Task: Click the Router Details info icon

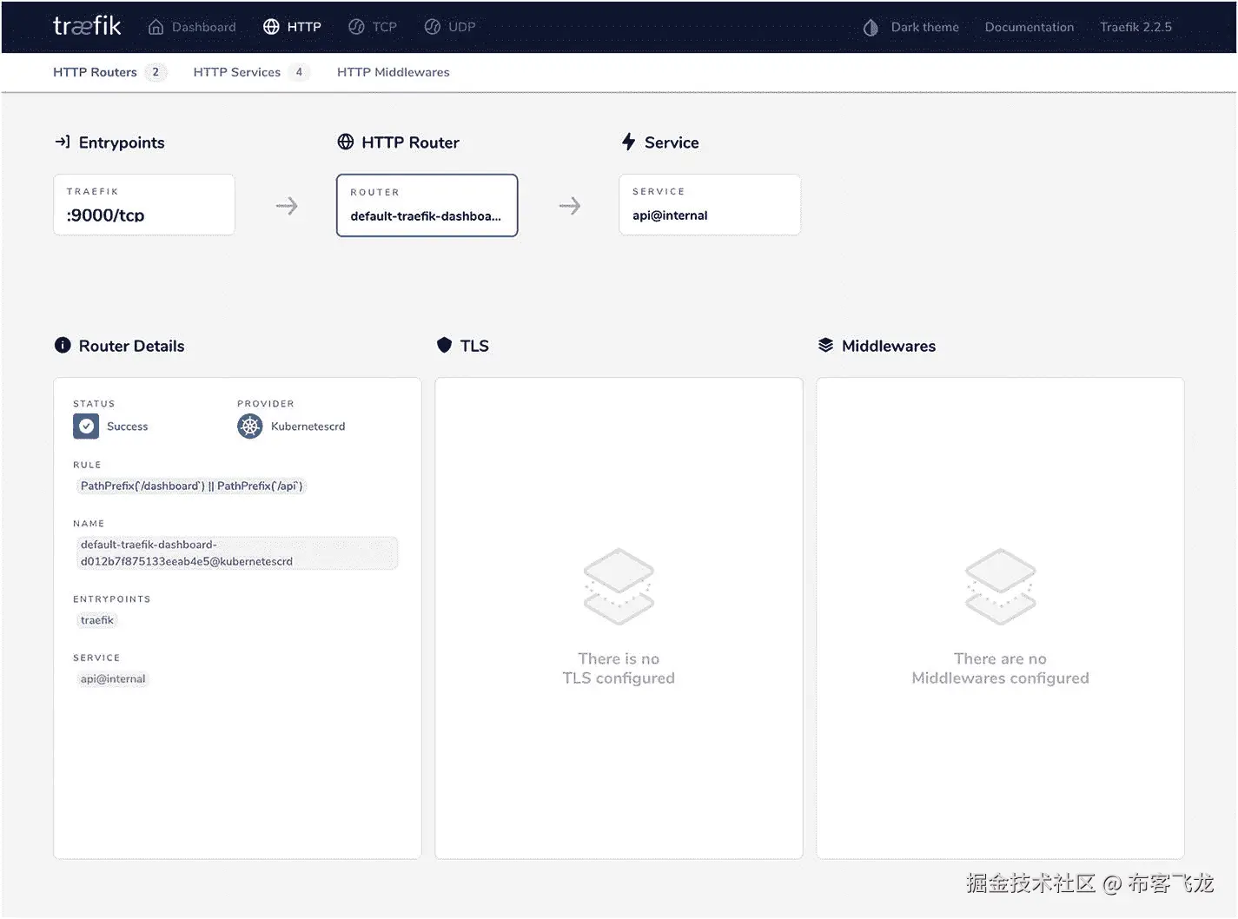Action: (x=63, y=345)
